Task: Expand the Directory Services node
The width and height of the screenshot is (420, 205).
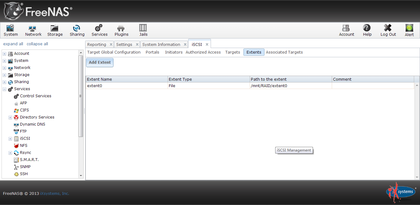Action: (x=10, y=117)
